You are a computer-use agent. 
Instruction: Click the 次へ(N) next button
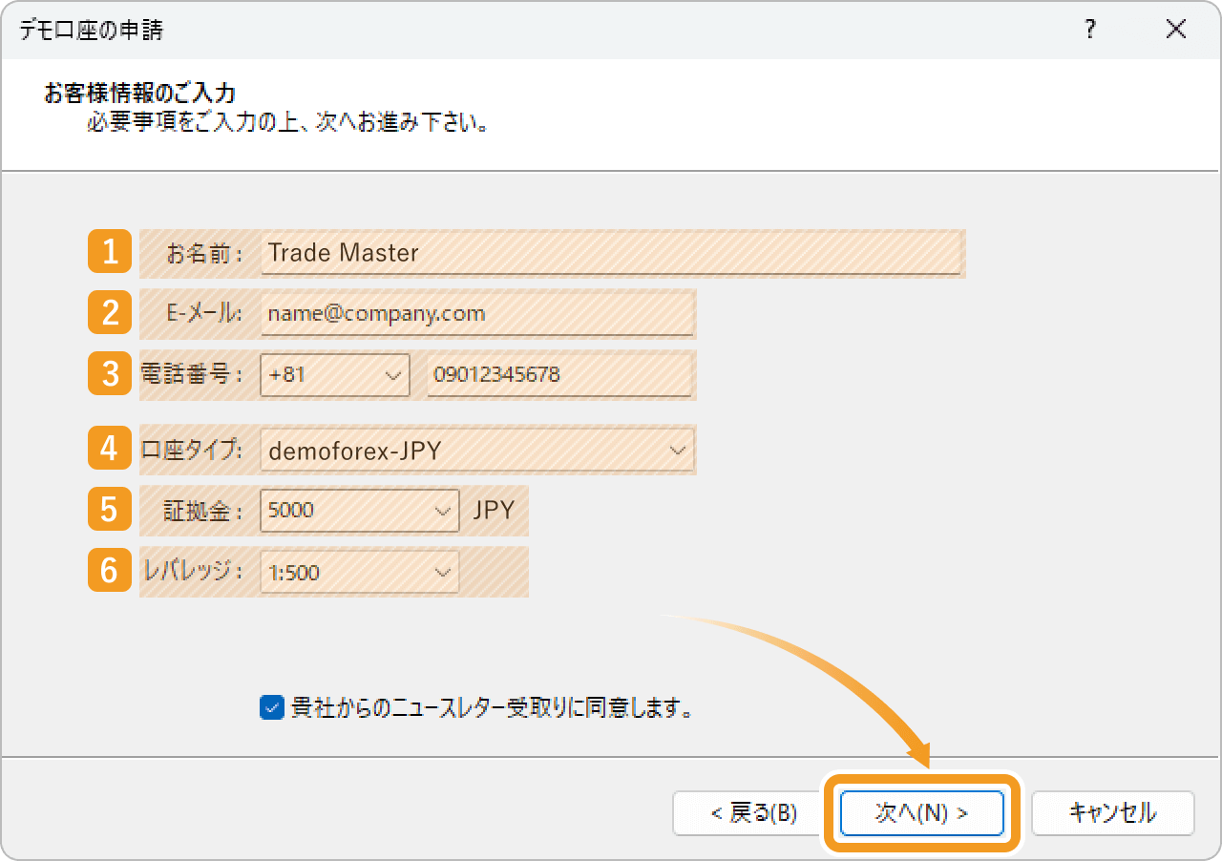pyautogui.click(x=922, y=813)
